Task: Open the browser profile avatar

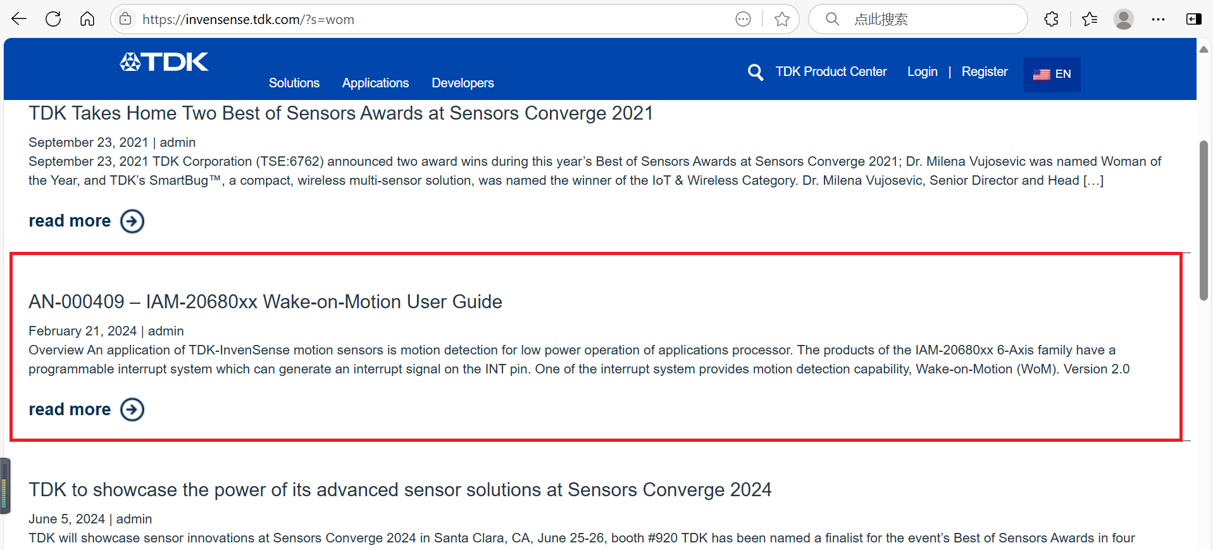Action: tap(1124, 19)
